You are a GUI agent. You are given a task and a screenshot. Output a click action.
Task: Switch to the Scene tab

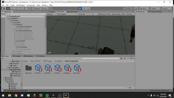[51, 12]
